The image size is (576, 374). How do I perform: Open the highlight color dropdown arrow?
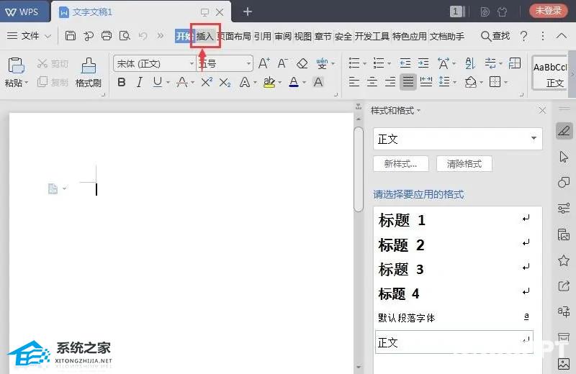click(x=280, y=82)
